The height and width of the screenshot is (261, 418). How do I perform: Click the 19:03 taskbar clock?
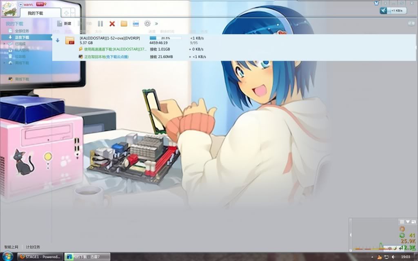[405, 257]
